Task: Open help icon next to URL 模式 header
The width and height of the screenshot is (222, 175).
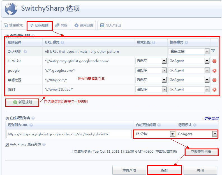Action: [x=63, y=42]
